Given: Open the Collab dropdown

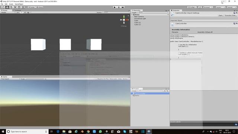Looking at the screenshot, I should click(192, 7).
